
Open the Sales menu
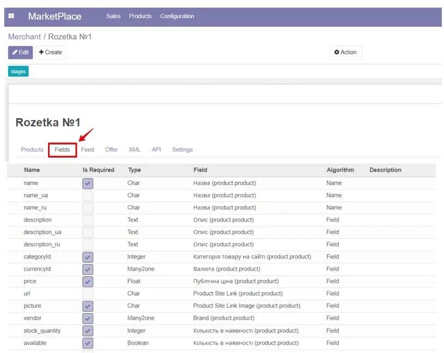coord(113,16)
